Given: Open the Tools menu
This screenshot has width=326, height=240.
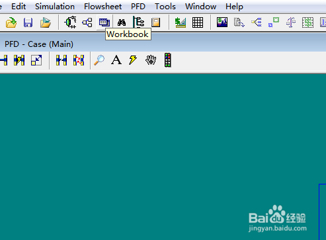Looking at the screenshot, I should (x=165, y=7).
